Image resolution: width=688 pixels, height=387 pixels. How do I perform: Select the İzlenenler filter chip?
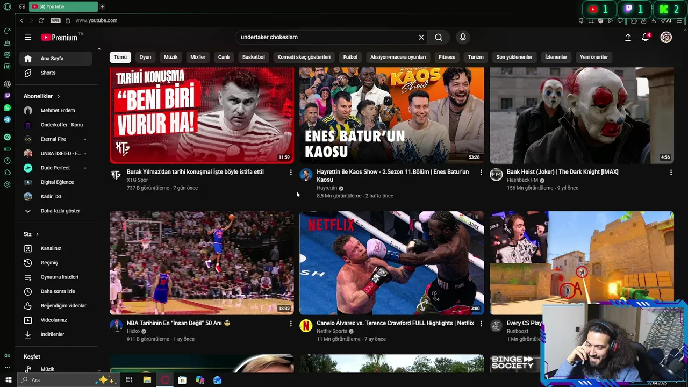tap(556, 57)
